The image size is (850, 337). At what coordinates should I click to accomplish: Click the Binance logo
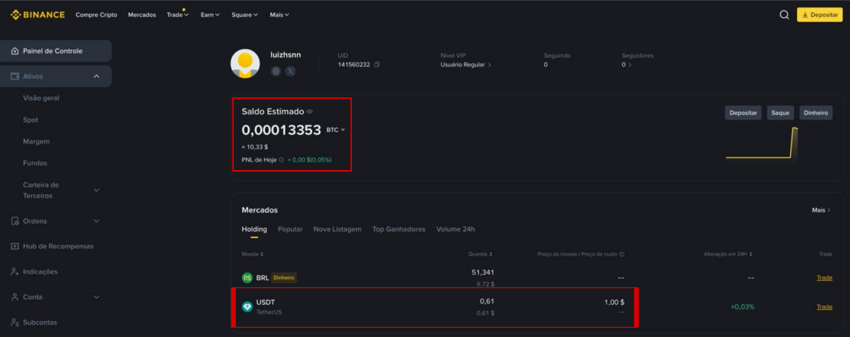pyautogui.click(x=38, y=15)
